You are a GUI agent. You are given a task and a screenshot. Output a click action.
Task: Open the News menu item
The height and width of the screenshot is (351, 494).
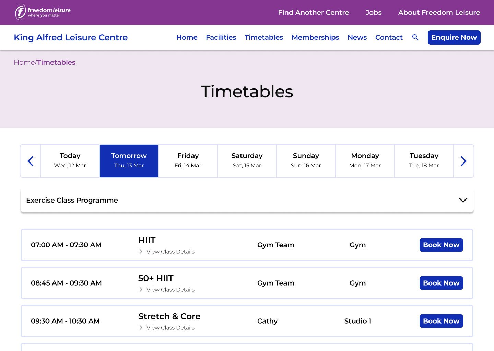click(357, 37)
